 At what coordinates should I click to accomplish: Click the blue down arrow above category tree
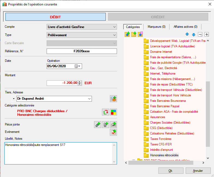coord(194,34)
